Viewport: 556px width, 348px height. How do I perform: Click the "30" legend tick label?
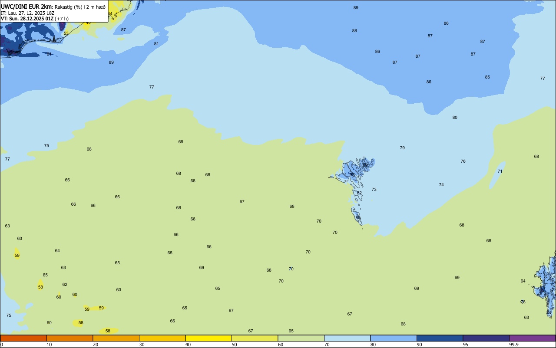pyautogui.click(x=142, y=345)
